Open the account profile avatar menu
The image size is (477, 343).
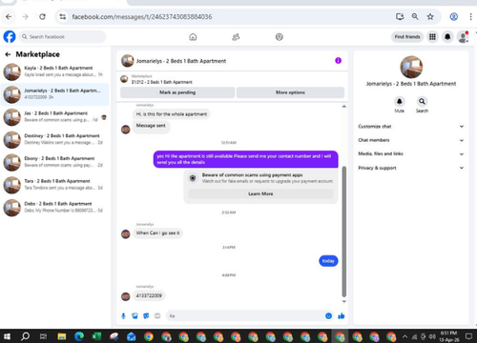click(463, 37)
